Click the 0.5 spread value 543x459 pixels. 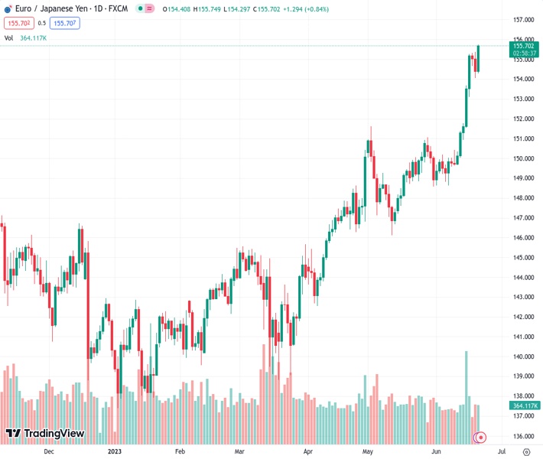click(x=42, y=23)
